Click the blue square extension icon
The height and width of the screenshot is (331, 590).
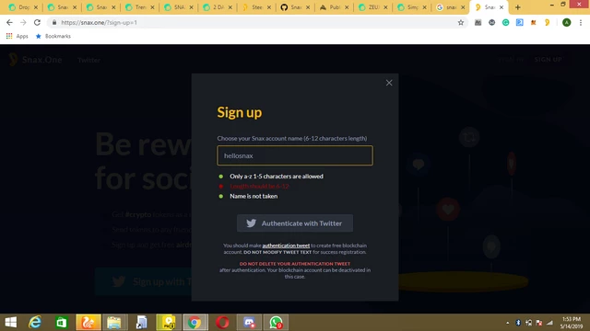(x=520, y=22)
